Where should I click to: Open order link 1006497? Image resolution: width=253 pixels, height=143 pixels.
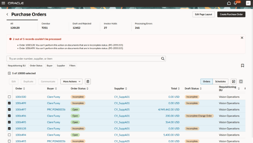(21, 110)
